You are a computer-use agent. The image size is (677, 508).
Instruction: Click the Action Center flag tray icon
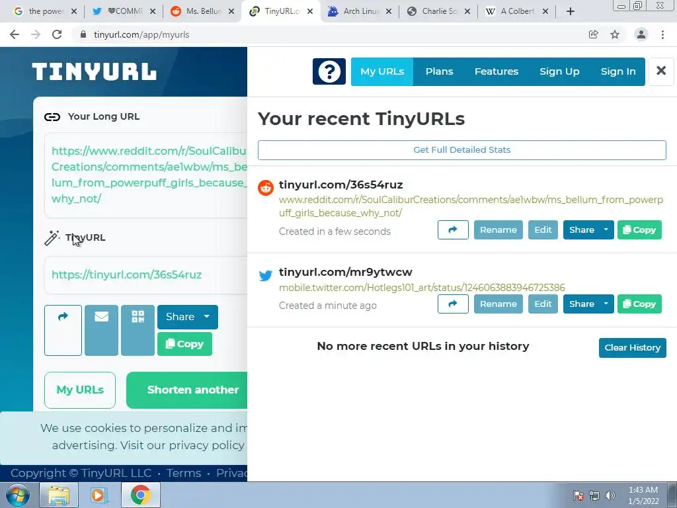tap(578, 495)
